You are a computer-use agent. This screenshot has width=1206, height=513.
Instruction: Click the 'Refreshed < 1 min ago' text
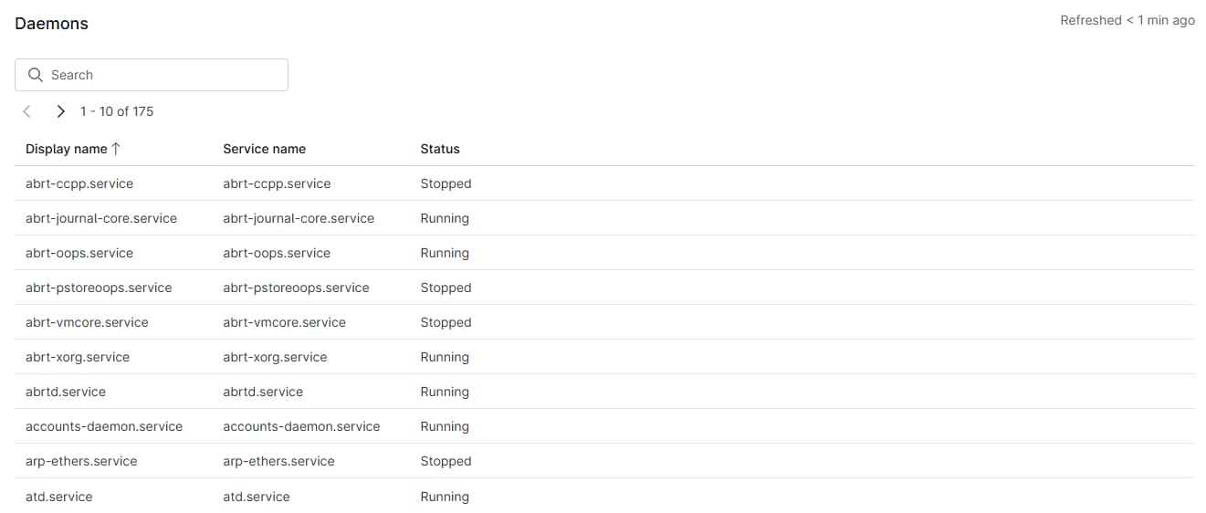[1127, 20]
